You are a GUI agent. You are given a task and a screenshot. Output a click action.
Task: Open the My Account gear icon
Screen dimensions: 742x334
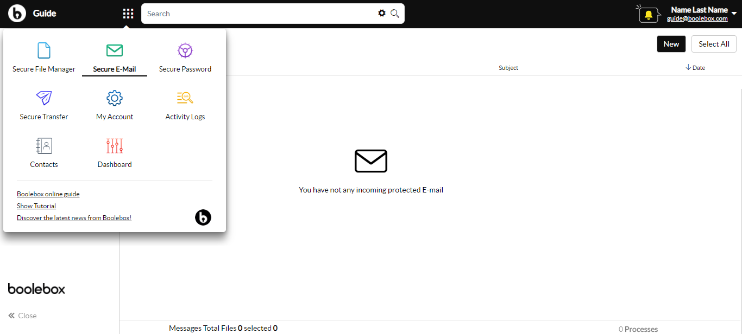[115, 98]
